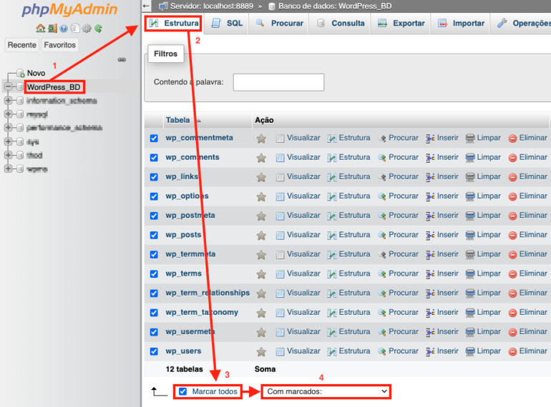Expand the sys database node
This screenshot has height=407, width=551.
pyautogui.click(x=8, y=141)
